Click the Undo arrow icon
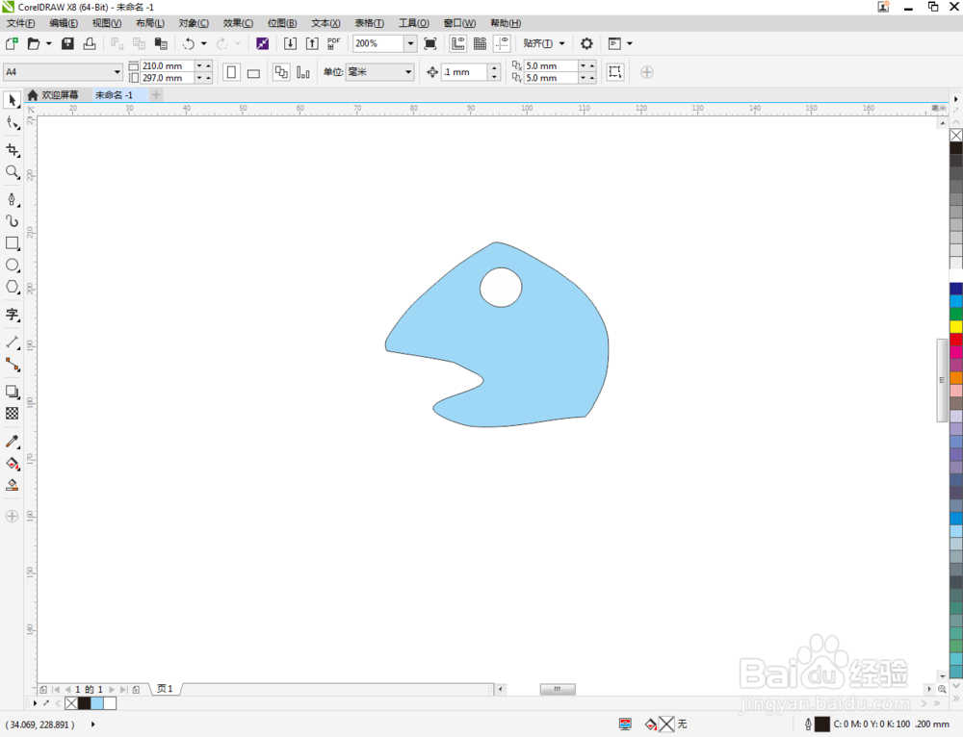Screen dimensions: 963x737 (x=189, y=43)
